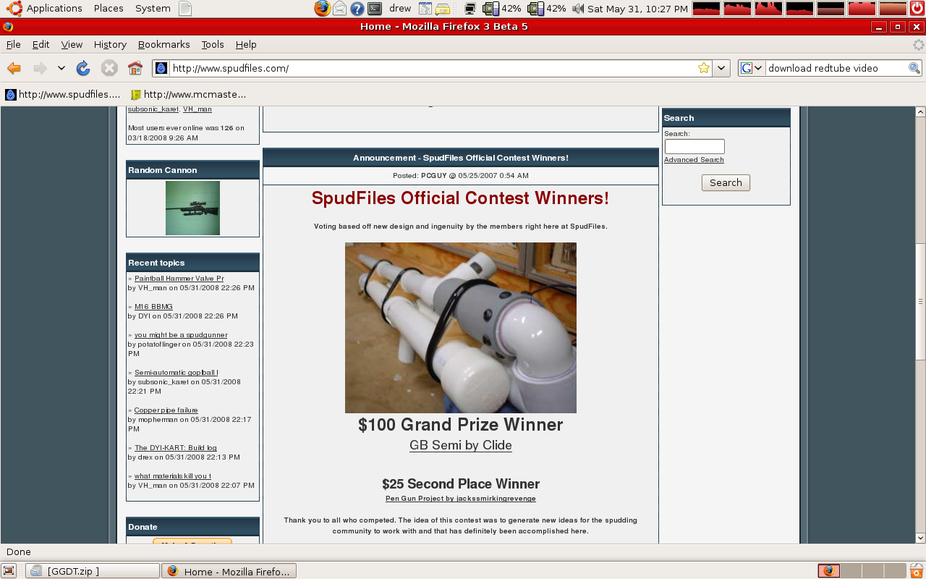Click the vertical page scrollbar handle
The height and width of the screenshot is (579, 926).
pyautogui.click(x=920, y=300)
